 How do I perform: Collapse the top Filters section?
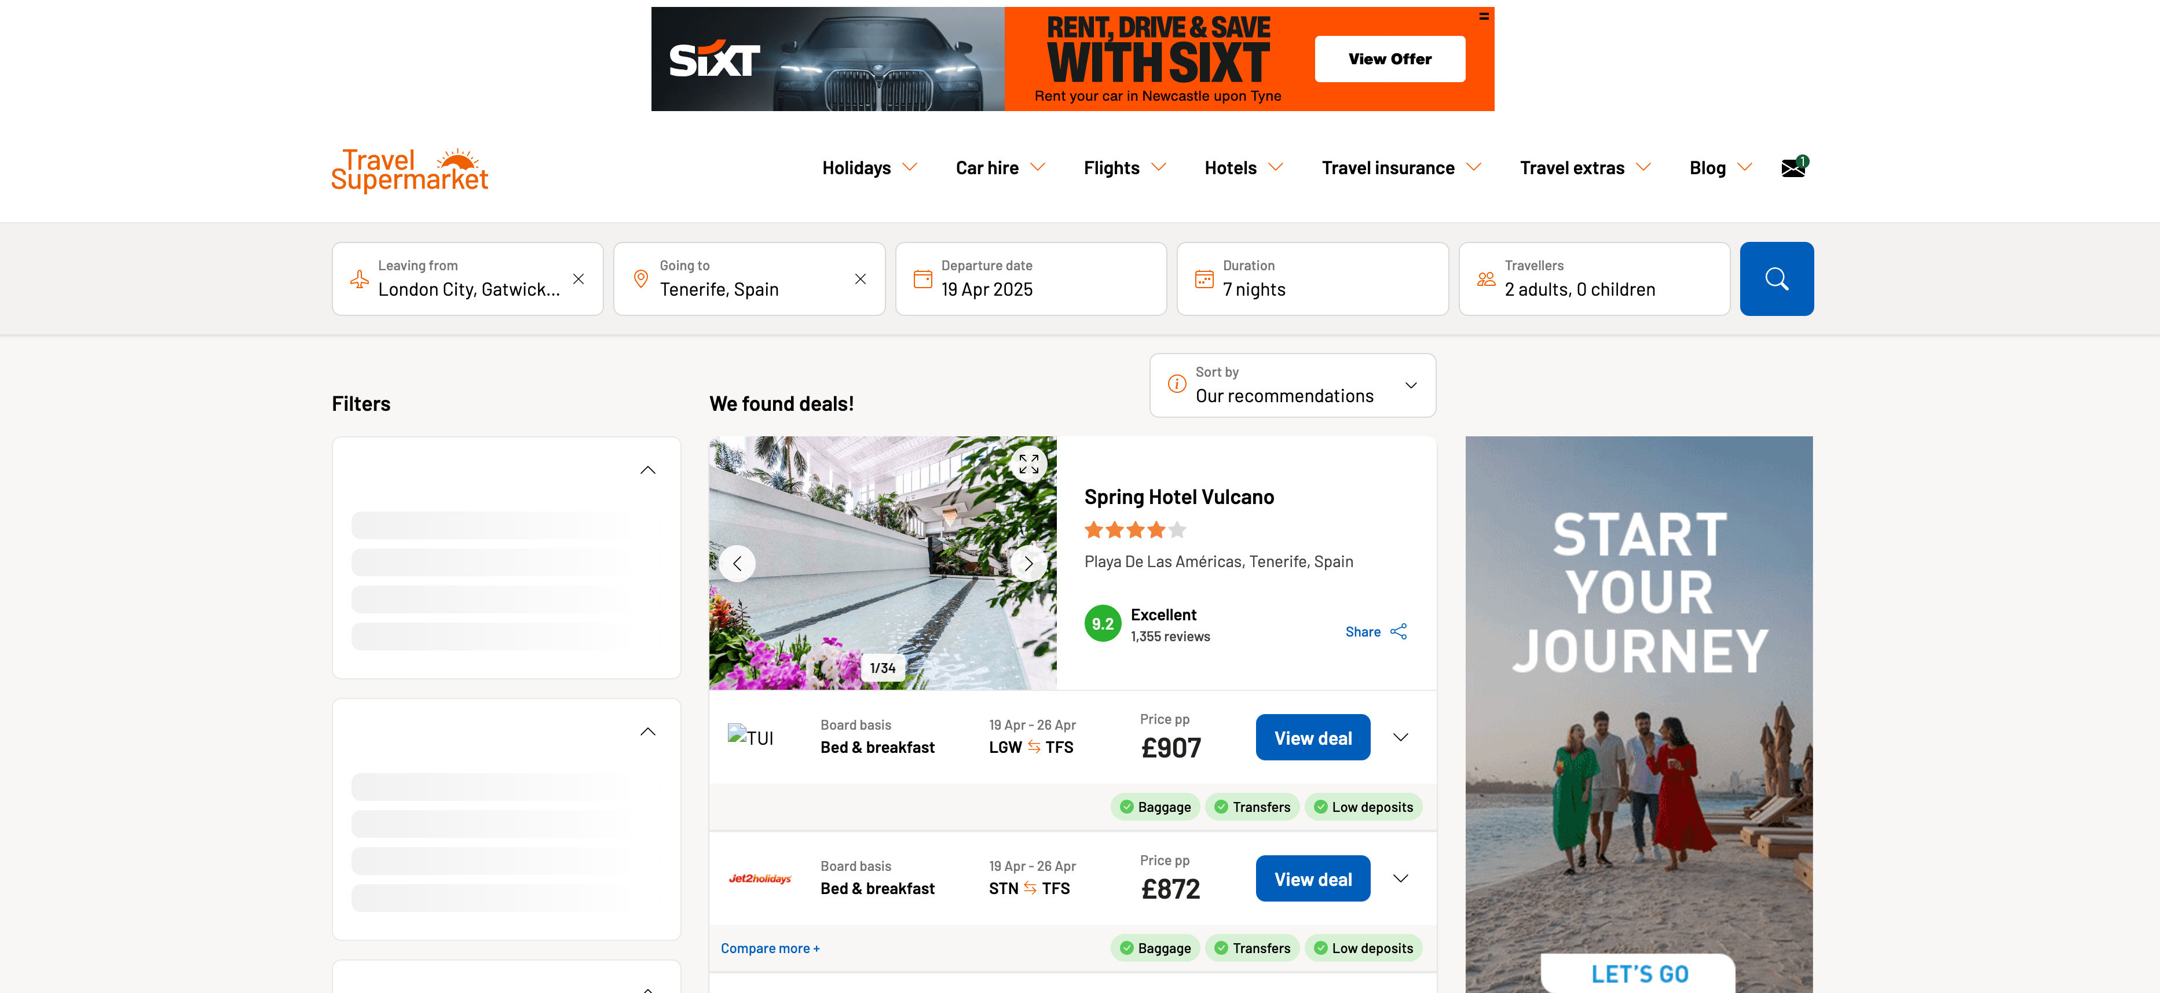point(647,470)
